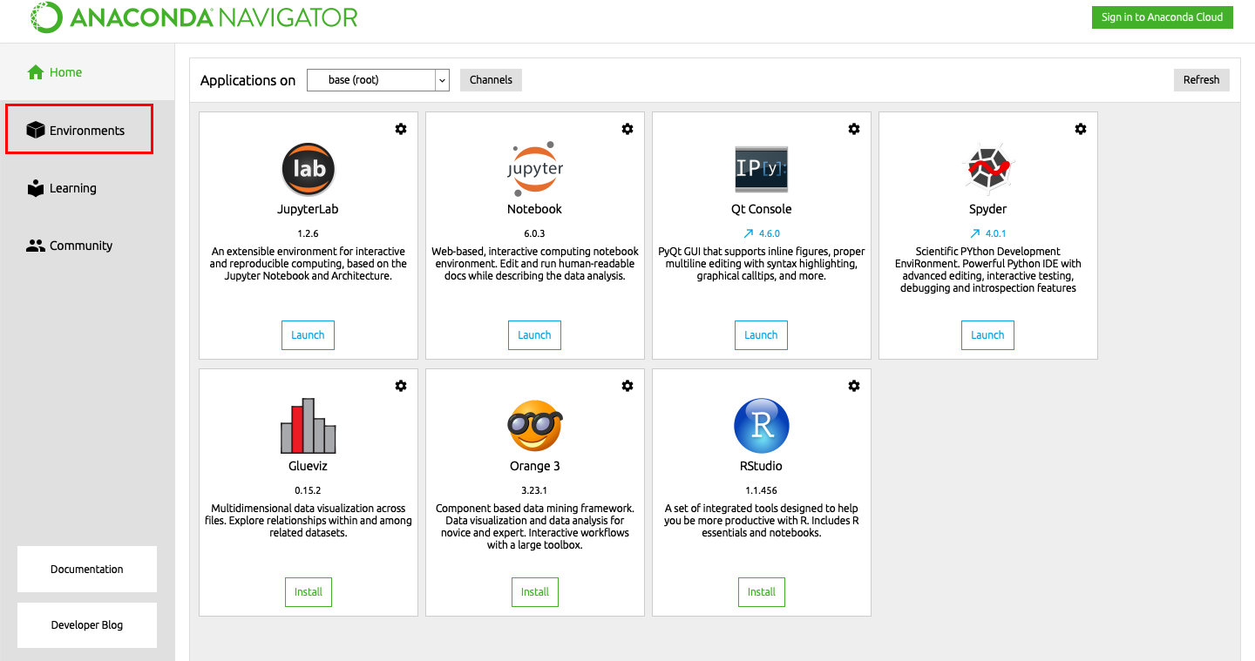Click the JupyterLab title text
This screenshot has width=1255, height=661.
click(309, 209)
